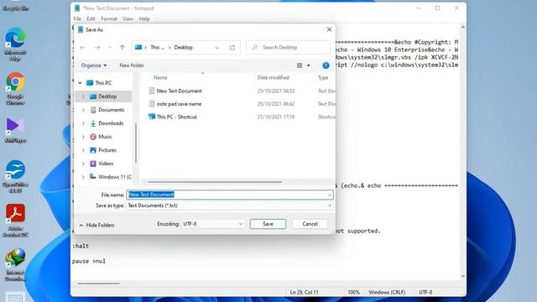Click the New Text Document file icon

(152, 91)
